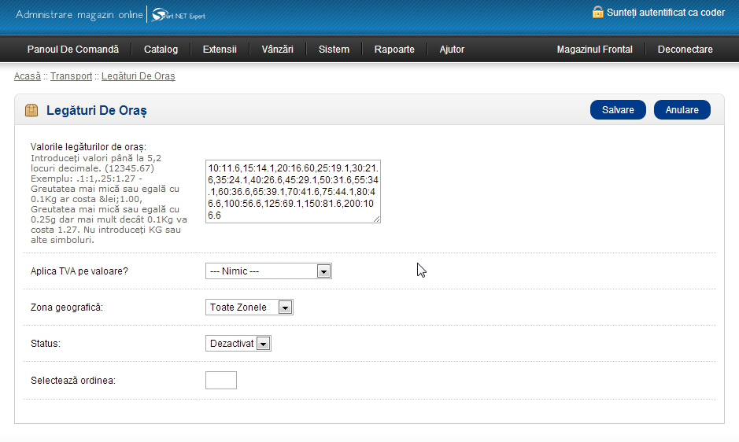The height and width of the screenshot is (442, 739).
Task: Click Deconectare to log out
Action: pos(685,50)
